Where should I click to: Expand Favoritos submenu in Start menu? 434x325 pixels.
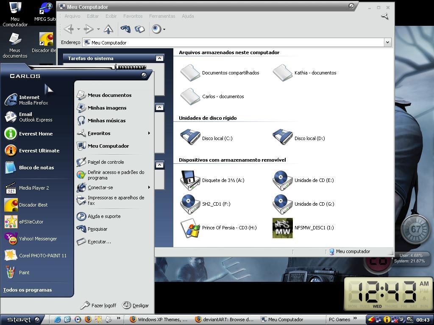point(114,133)
